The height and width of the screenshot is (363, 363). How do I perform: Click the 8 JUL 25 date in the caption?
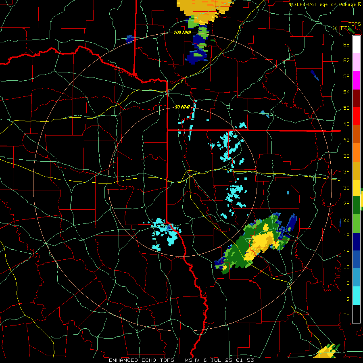[x=219, y=360]
